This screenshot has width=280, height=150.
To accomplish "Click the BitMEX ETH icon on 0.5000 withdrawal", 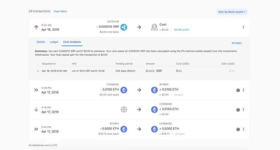I will (x=124, y=129).
